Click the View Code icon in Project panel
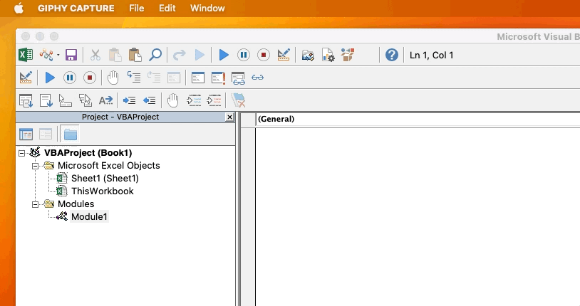The height and width of the screenshot is (306, 580). tap(26, 134)
